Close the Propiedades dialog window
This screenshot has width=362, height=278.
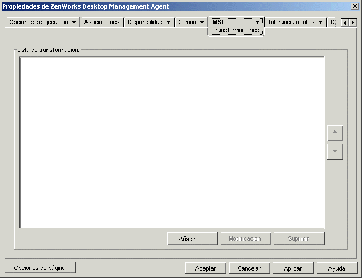click(x=355, y=6)
